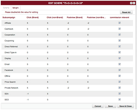Viewport: 137px width, 110px height.
Task: Toggle commission relevant checkbox for Cashback
Action: click(119, 29)
